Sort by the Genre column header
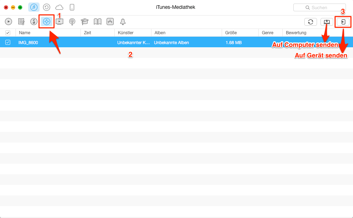Image resolution: width=353 pixels, height=218 pixels. [x=271, y=33]
